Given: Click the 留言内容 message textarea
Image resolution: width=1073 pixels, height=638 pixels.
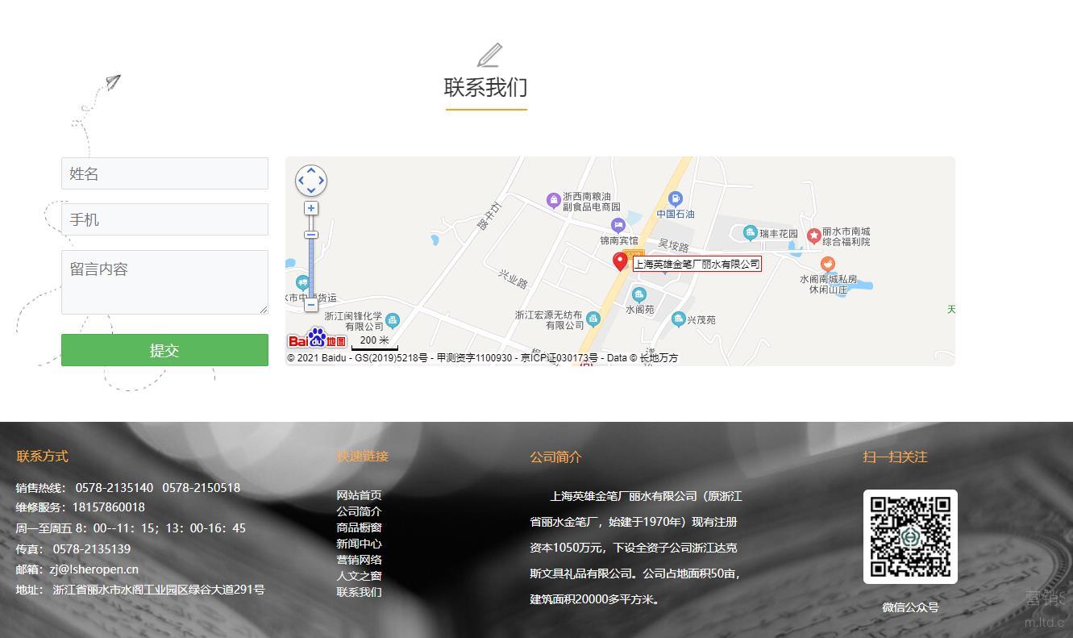Looking at the screenshot, I should pyautogui.click(x=164, y=281).
